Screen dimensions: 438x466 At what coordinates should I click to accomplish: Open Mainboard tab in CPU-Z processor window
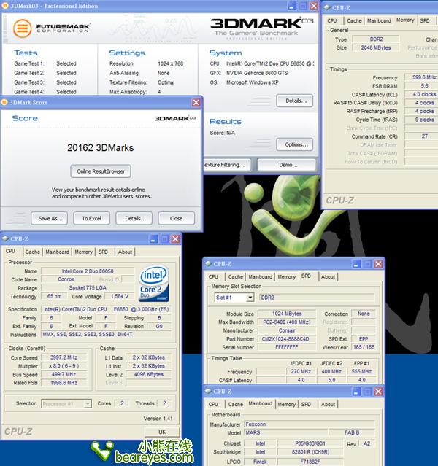click(x=57, y=252)
